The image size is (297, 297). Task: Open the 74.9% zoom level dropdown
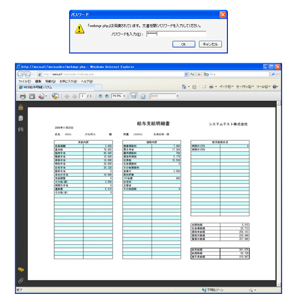[124, 96]
